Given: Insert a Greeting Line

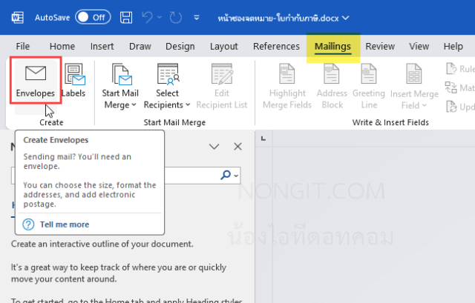Looking at the screenshot, I should tap(369, 86).
